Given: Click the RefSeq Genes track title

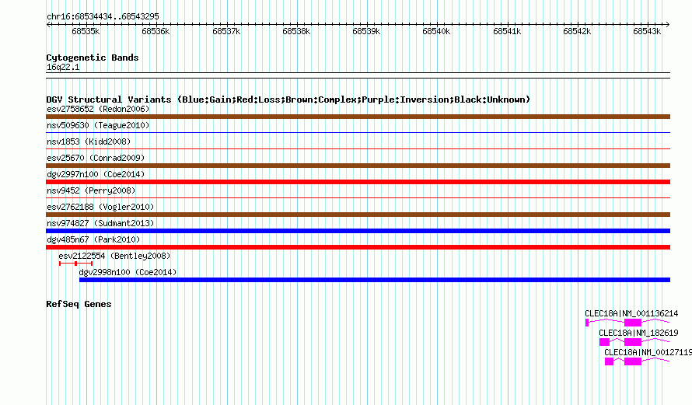Looking at the screenshot, I should pos(79,304).
